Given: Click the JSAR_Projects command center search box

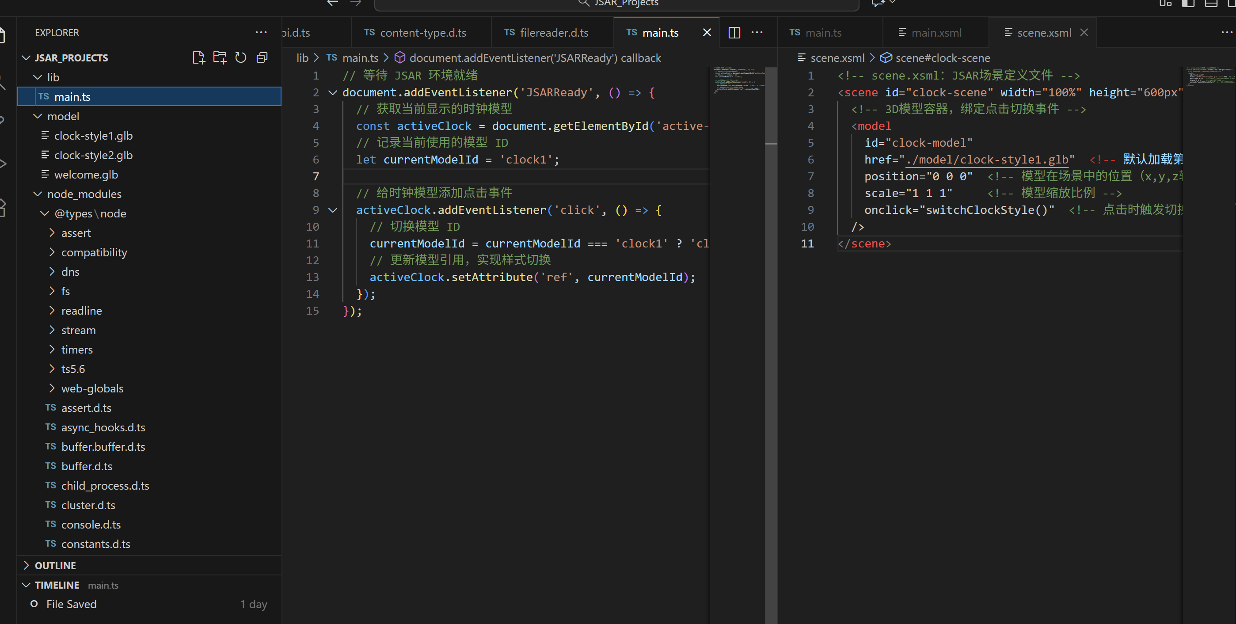Looking at the screenshot, I should point(616,4).
